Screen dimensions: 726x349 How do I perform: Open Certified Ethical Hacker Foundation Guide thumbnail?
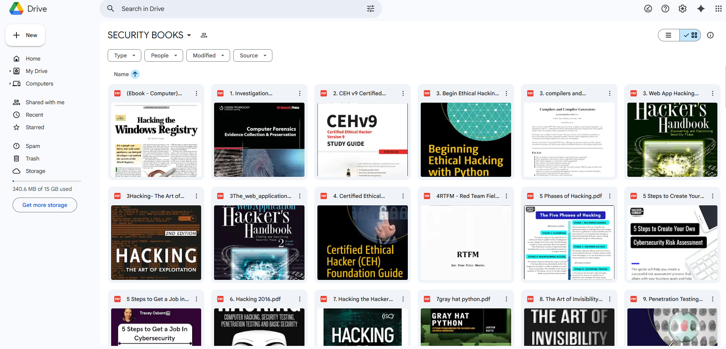pyautogui.click(x=362, y=242)
